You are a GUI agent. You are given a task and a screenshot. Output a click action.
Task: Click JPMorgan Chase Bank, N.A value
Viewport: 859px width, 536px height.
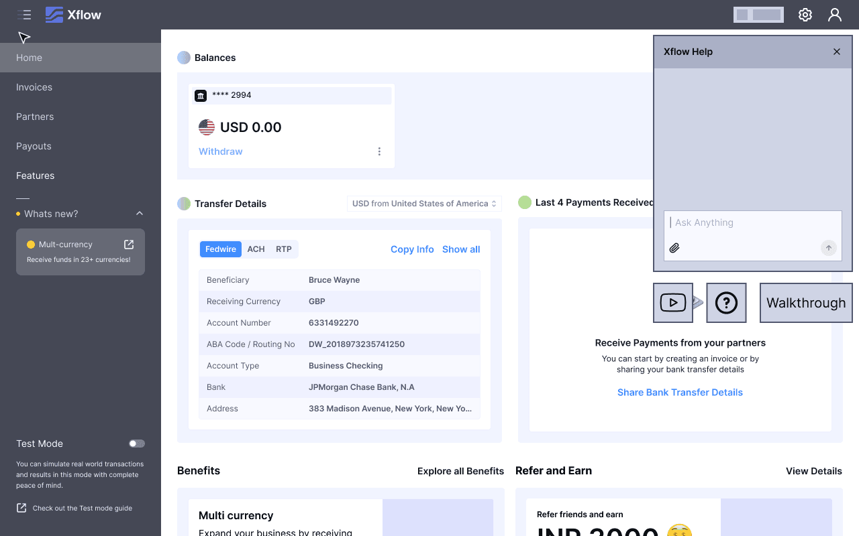tap(362, 387)
